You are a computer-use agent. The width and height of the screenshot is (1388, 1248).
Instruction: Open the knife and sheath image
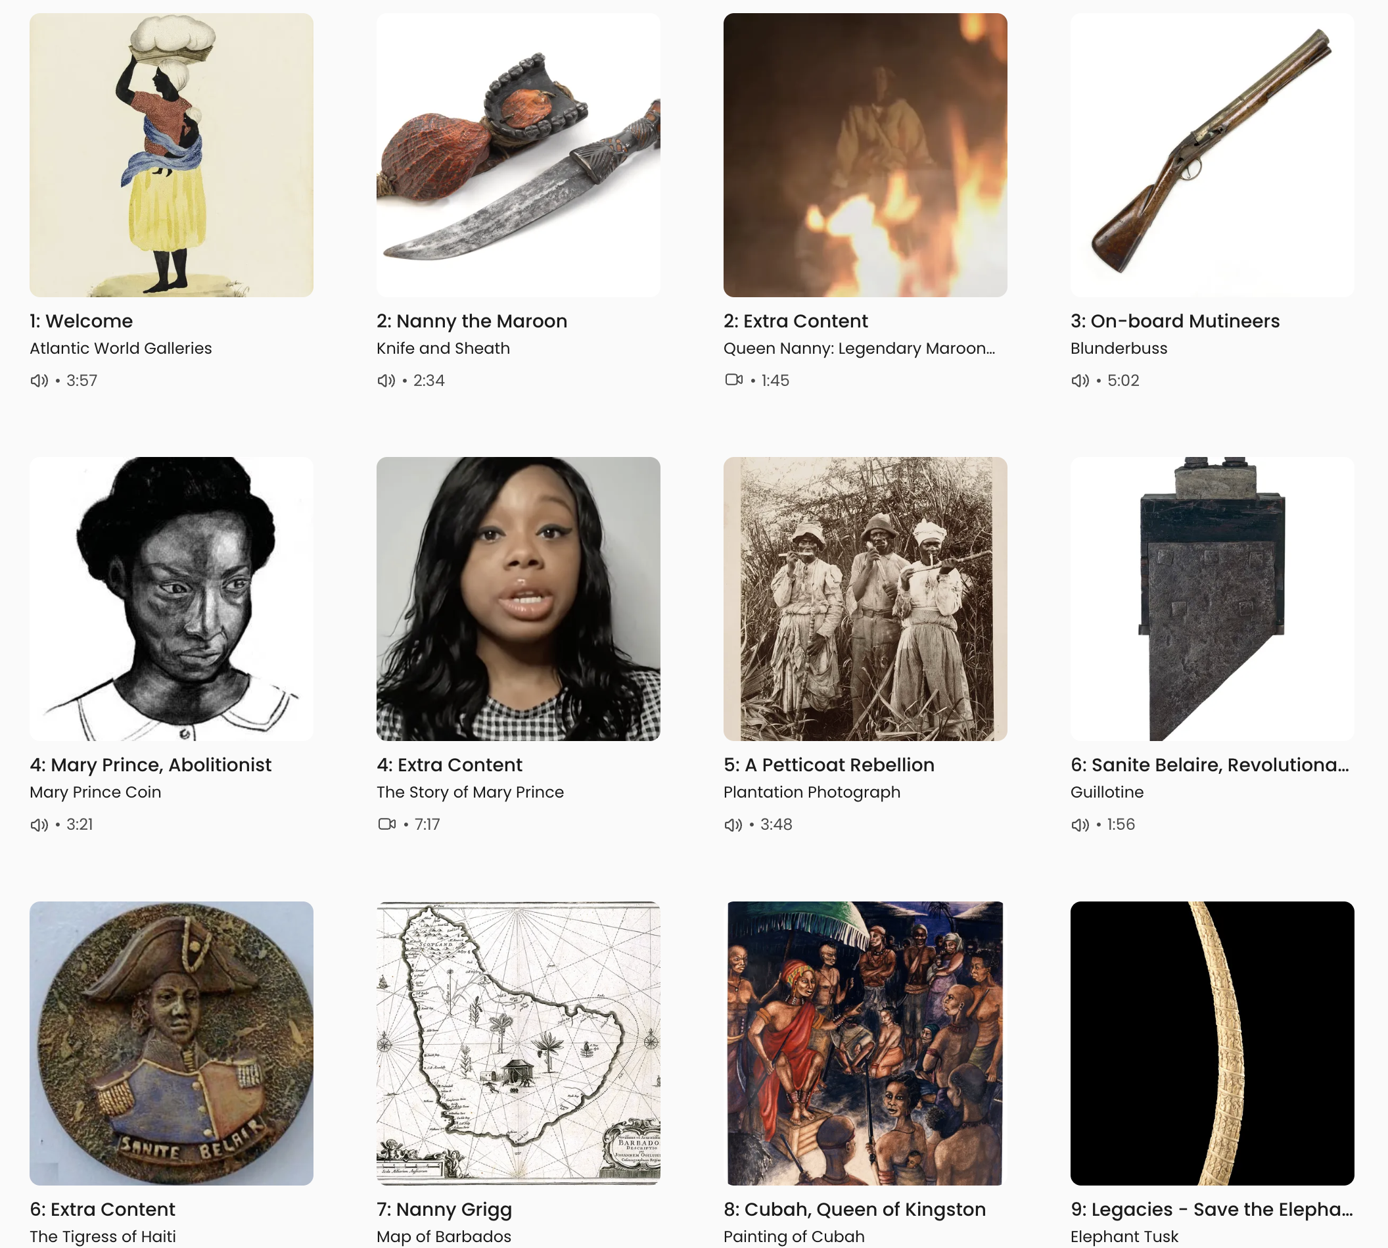[x=518, y=155]
